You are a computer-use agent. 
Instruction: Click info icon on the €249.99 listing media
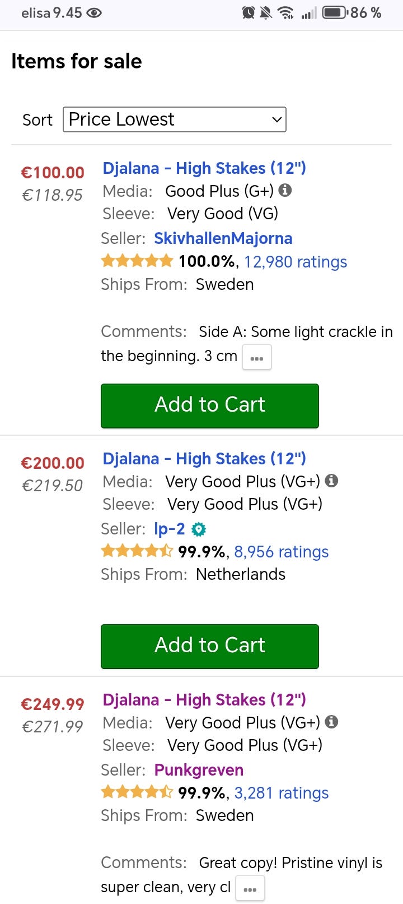pyautogui.click(x=331, y=722)
